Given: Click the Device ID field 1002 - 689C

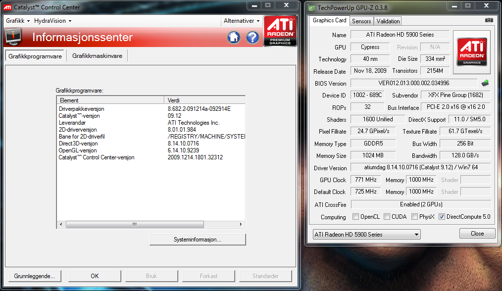Looking at the screenshot, I should pyautogui.click(x=367, y=95).
